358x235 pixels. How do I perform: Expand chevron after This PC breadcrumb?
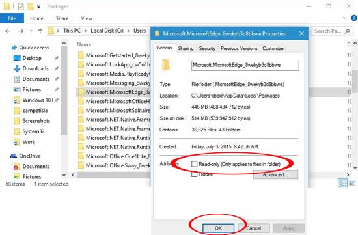click(86, 31)
